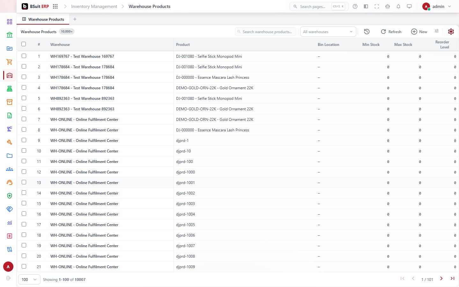Open the blue handshake sidebar icon

[x=10, y=209]
